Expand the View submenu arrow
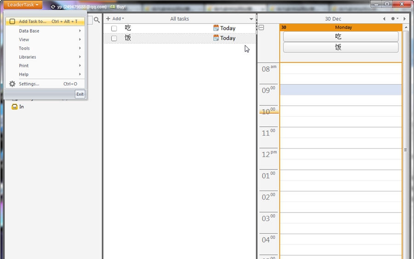Screen dimensions: 414x259 [x=80, y=39]
